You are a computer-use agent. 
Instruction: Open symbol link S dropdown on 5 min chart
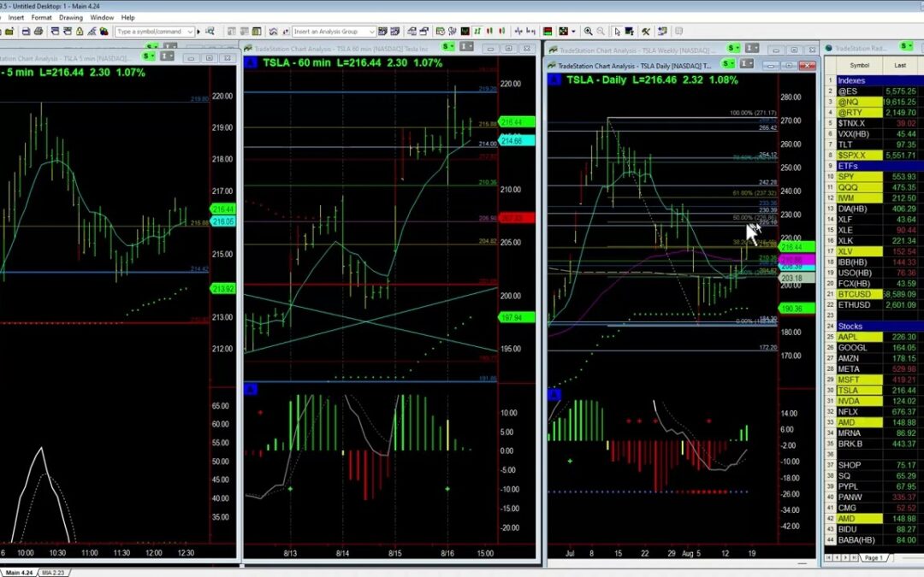(x=149, y=56)
